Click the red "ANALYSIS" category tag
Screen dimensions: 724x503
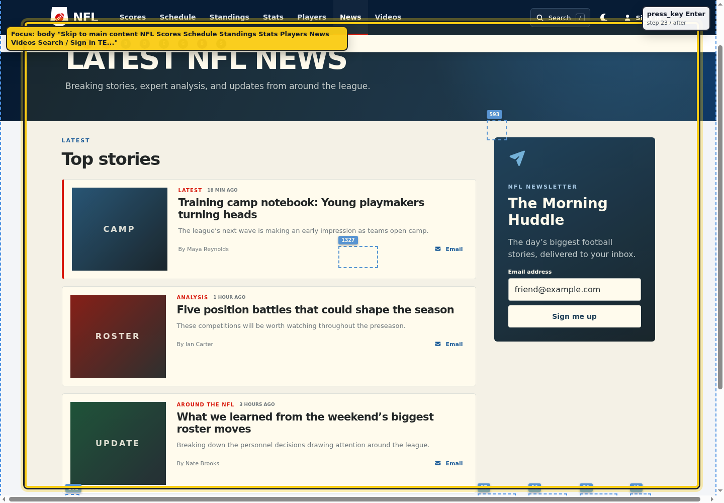192,297
